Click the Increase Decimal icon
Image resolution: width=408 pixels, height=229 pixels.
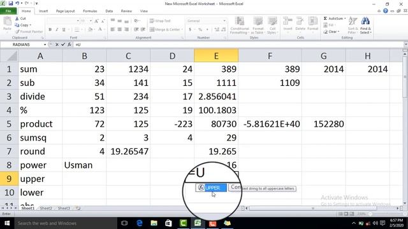[217, 30]
